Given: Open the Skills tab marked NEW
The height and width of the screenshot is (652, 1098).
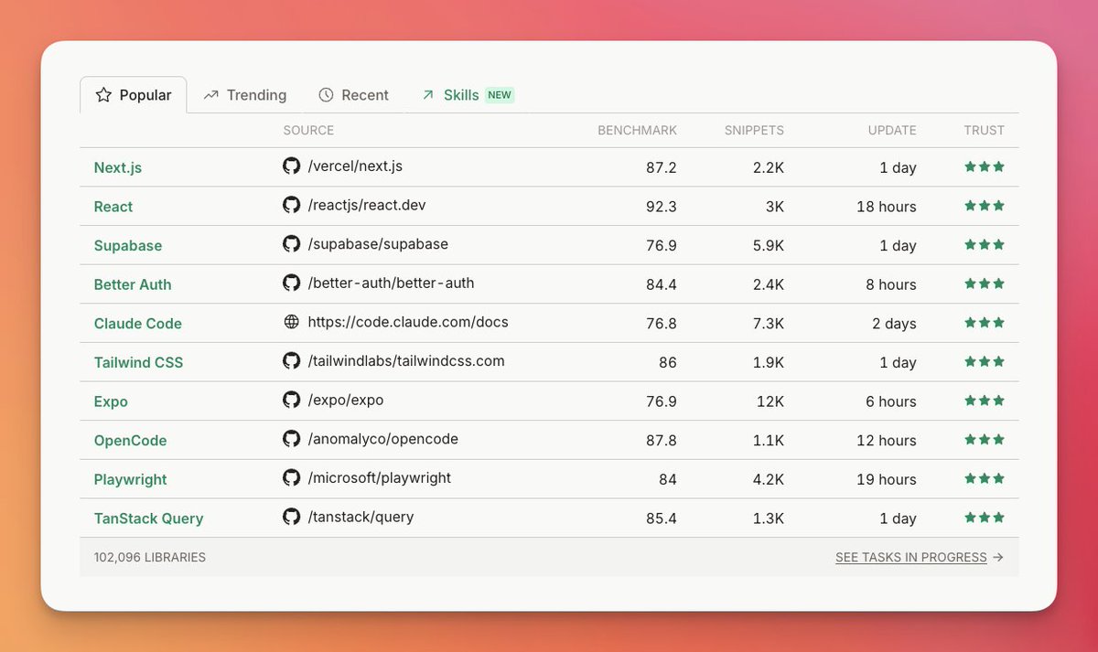Looking at the screenshot, I should click(x=468, y=95).
